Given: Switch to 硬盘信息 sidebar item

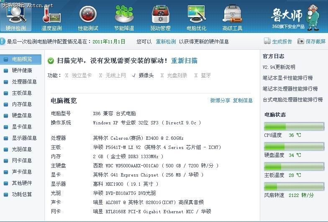Looking at the screenshot, I should pos(22,116).
